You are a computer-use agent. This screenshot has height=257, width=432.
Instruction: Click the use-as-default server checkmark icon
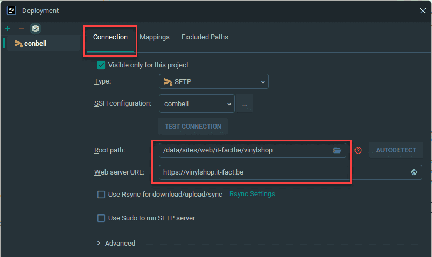(36, 29)
